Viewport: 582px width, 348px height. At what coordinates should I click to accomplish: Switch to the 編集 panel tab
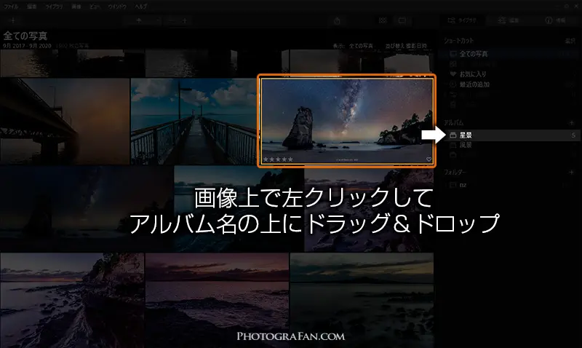point(509,20)
